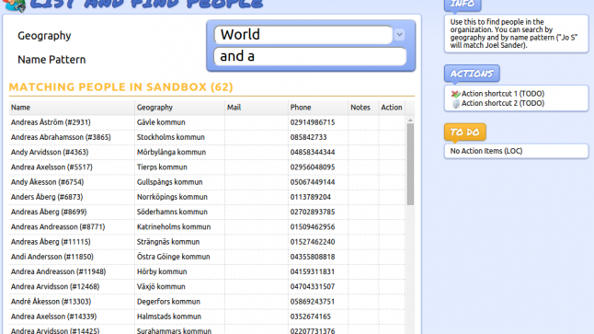Select the INFO panel tab
594x334 pixels.
tap(463, 4)
